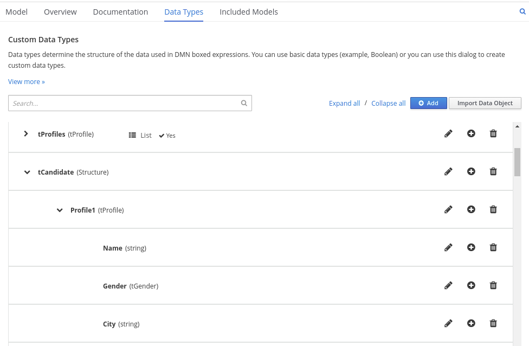Image resolution: width=529 pixels, height=346 pixels.
Task: Delete the tCandidate data type
Action: point(493,171)
